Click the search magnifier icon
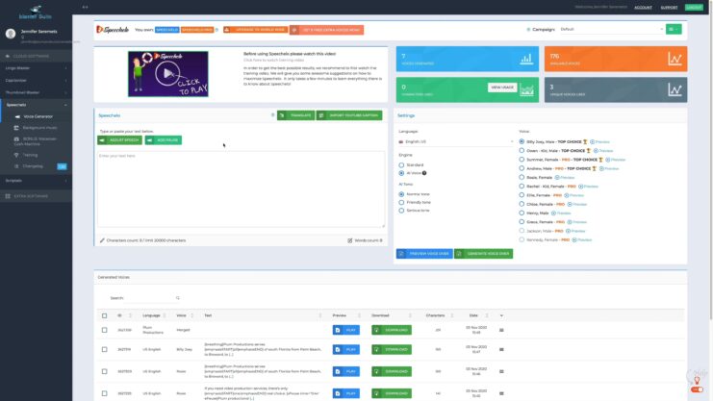The height and width of the screenshot is (401, 713). 178,298
